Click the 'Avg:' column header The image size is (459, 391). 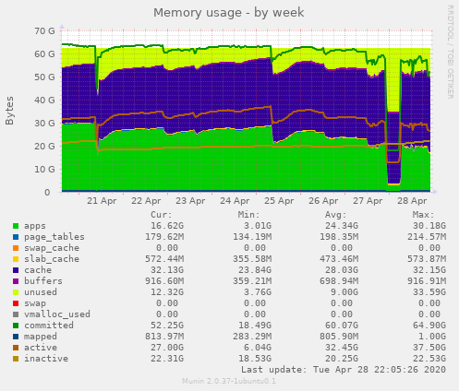[x=336, y=215]
